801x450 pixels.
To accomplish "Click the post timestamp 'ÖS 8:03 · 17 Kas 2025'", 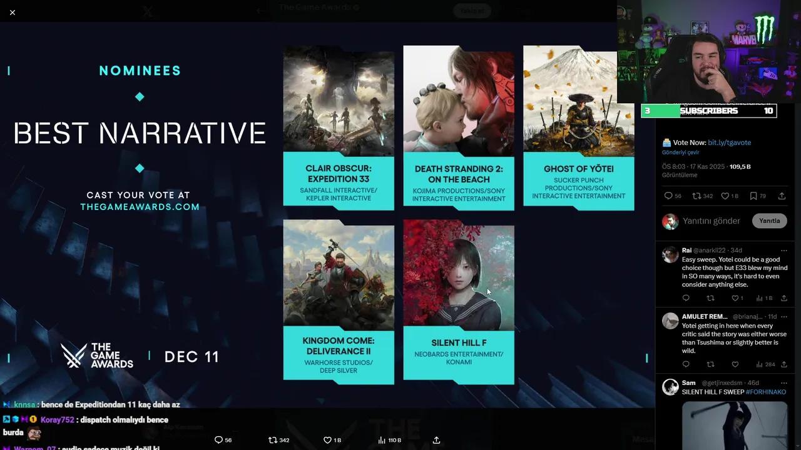I will pyautogui.click(x=694, y=167).
